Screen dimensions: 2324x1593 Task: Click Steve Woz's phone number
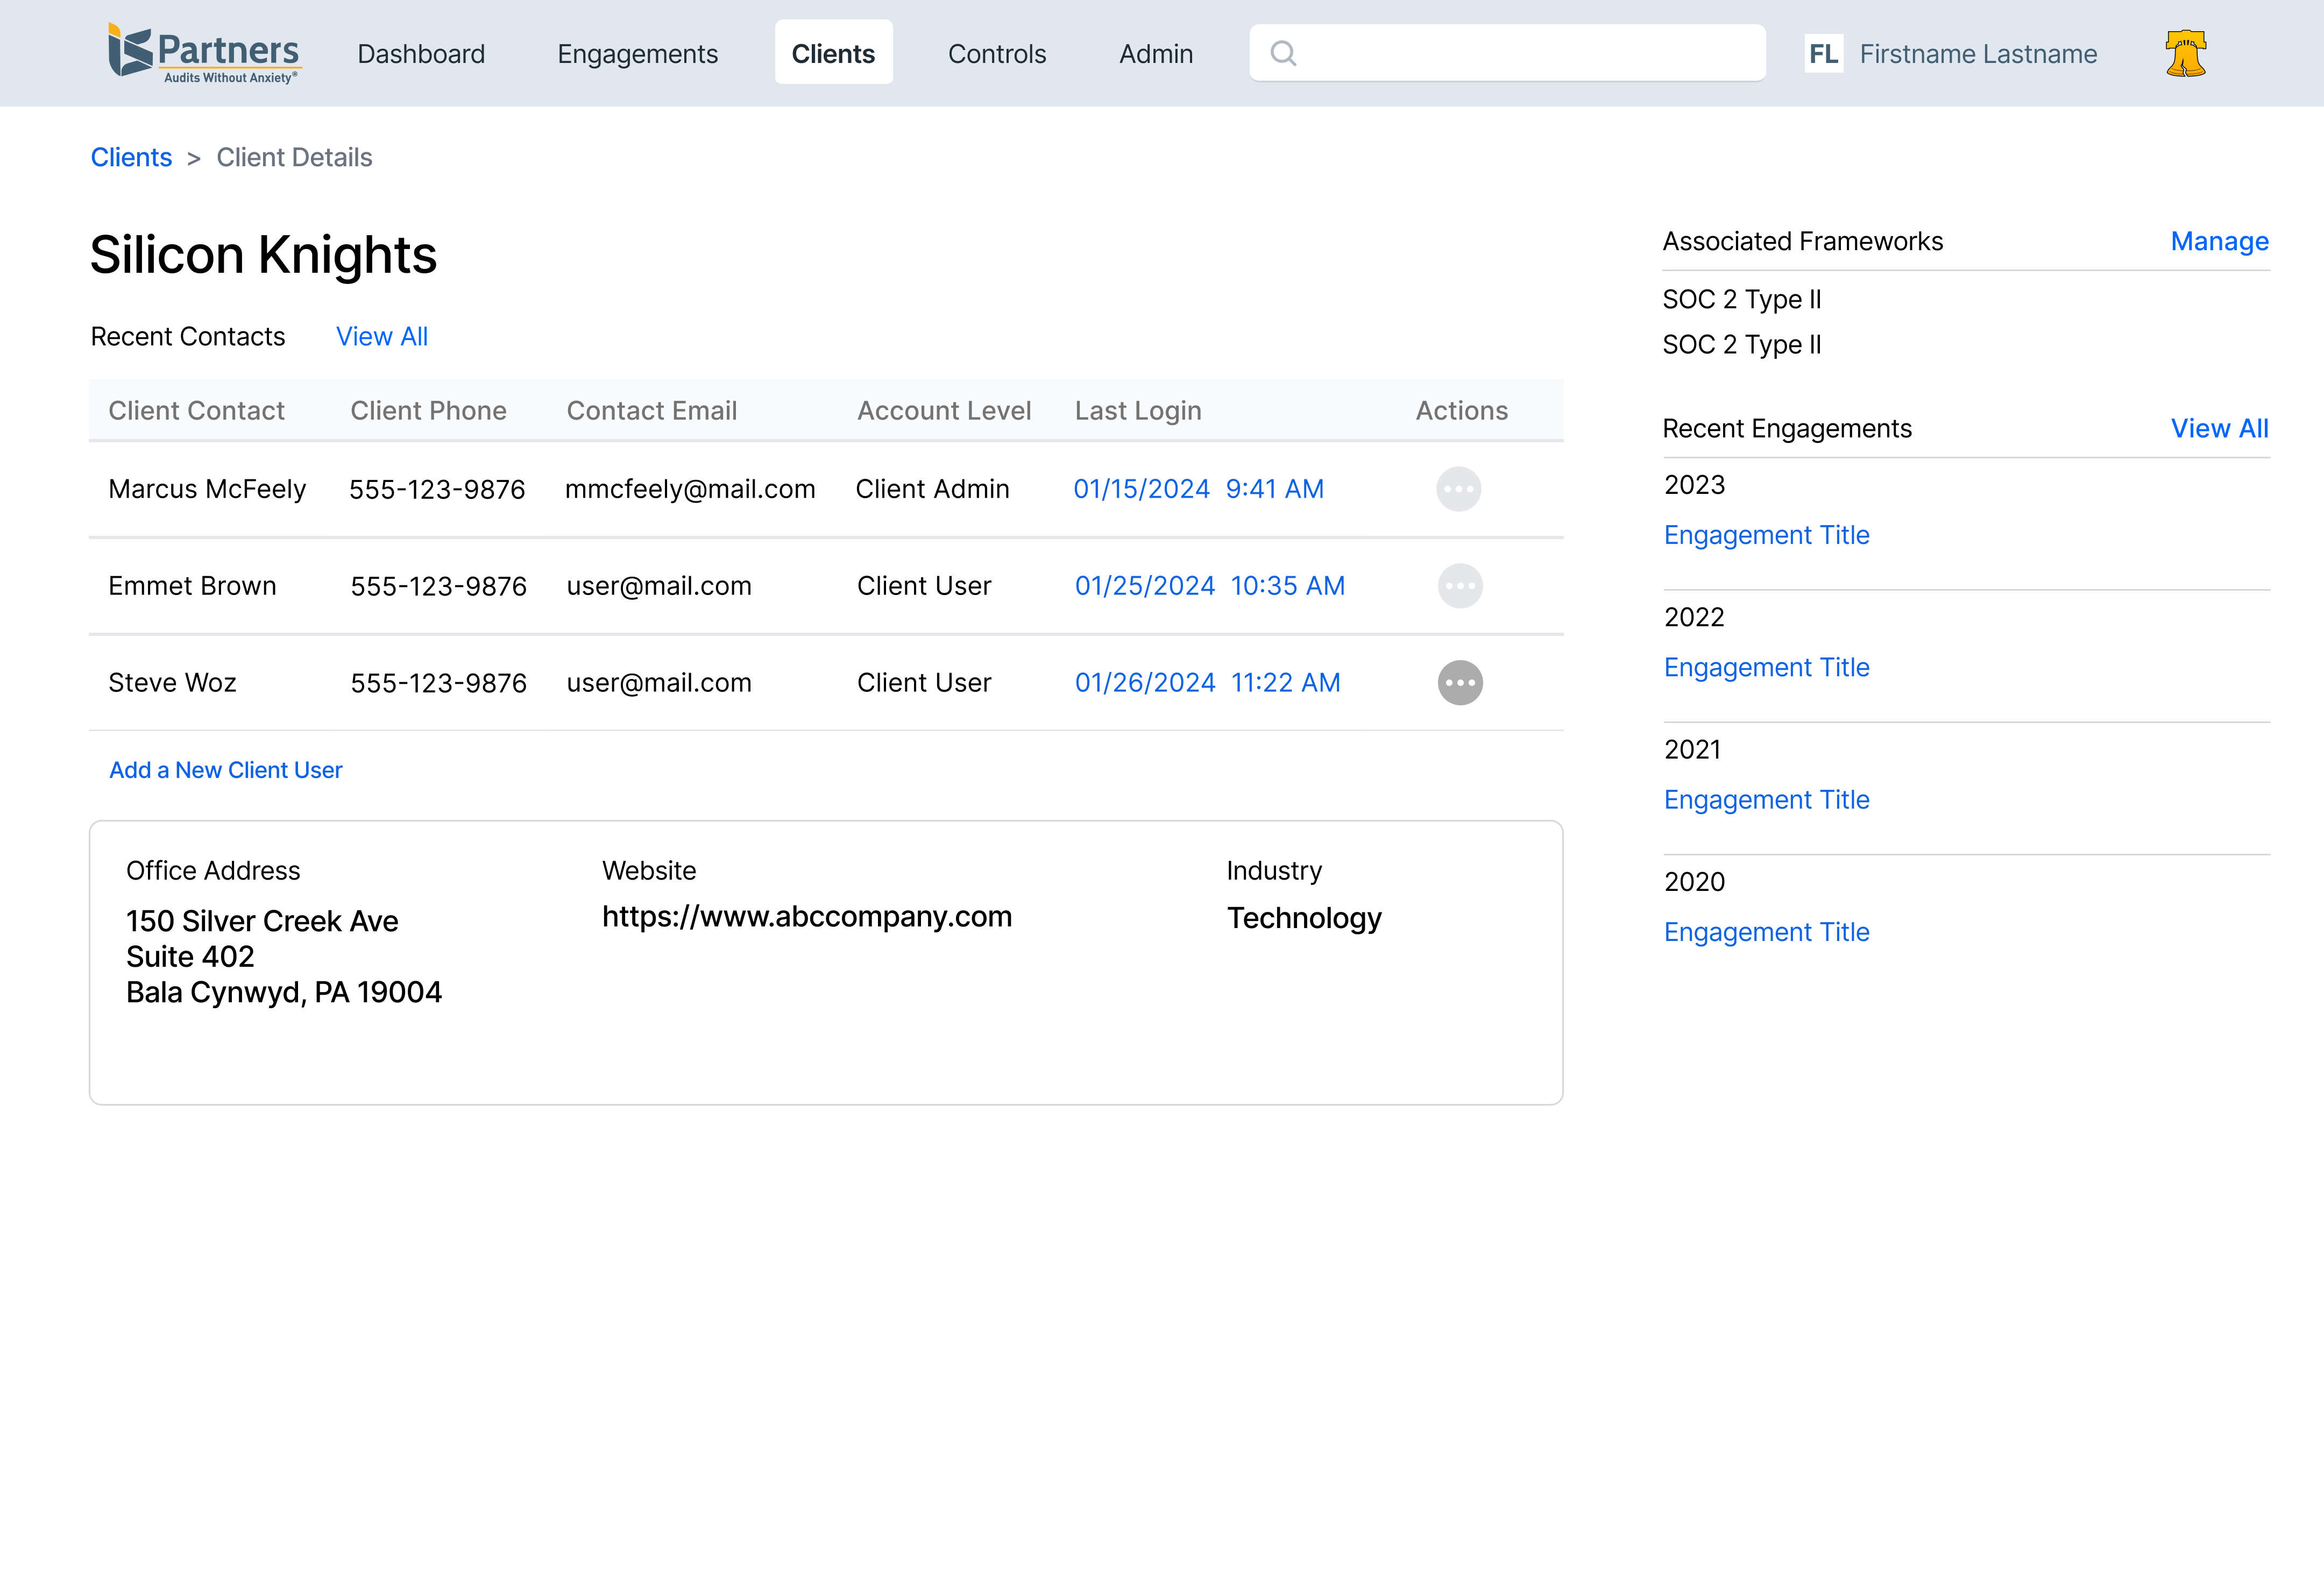438,683
